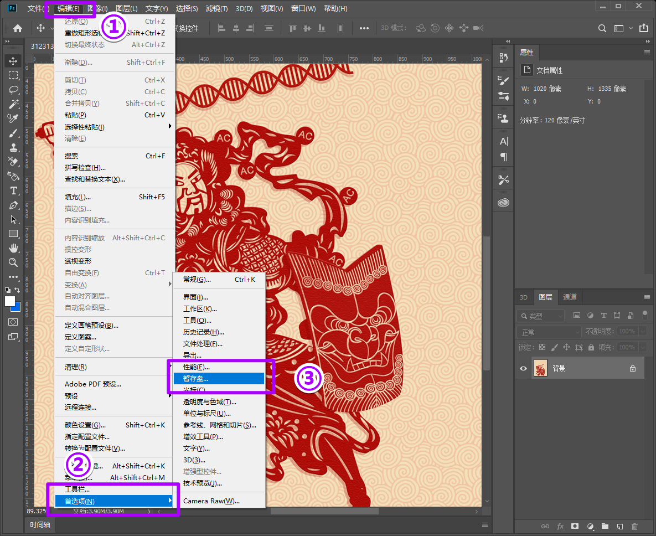Viewport: 656px width, 536px height.
Task: Toggle the pixel layers filter
Action: (577, 316)
